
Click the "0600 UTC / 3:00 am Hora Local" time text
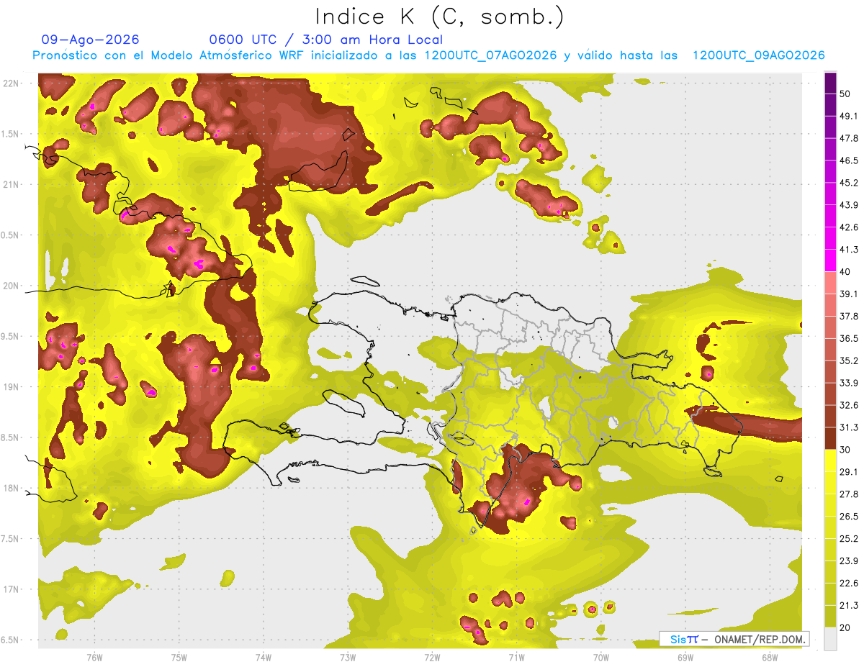click(325, 40)
